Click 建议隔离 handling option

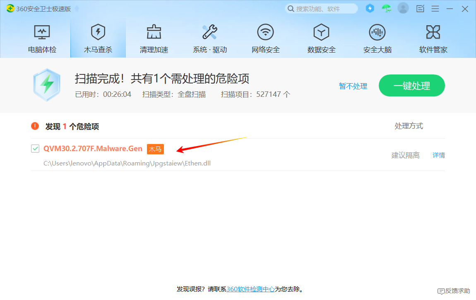click(405, 155)
